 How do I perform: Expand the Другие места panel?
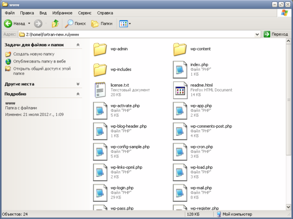(78, 84)
